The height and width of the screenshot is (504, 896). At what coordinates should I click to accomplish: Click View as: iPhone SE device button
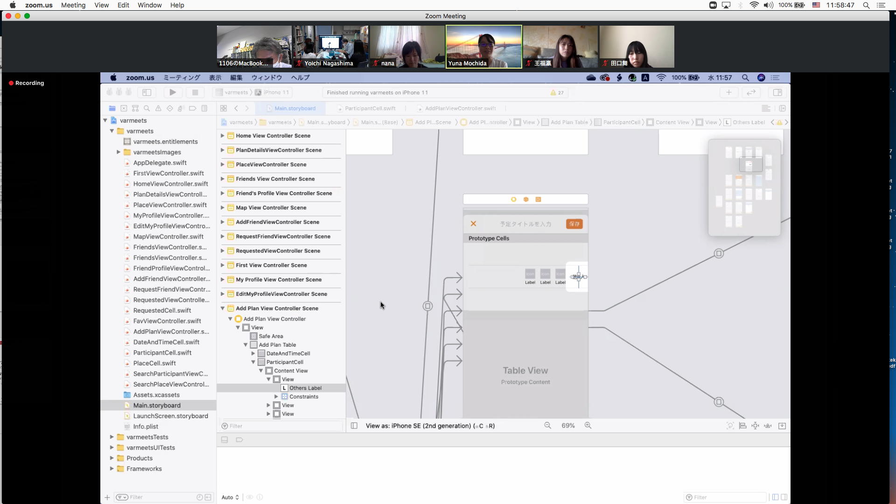(x=430, y=426)
